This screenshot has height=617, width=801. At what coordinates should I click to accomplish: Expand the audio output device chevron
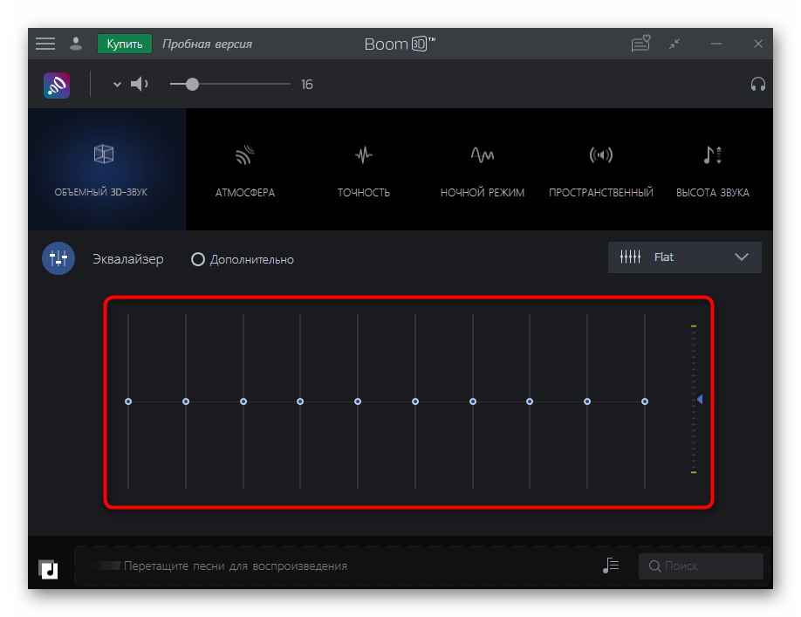(x=117, y=85)
